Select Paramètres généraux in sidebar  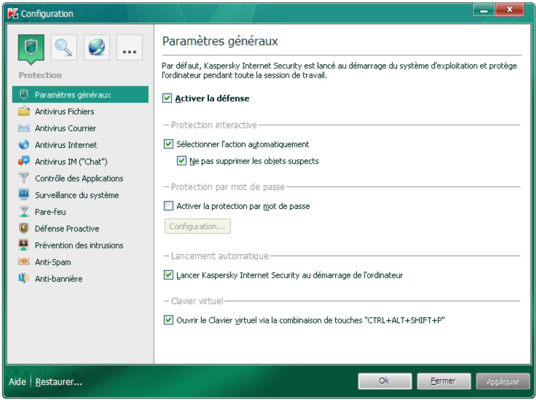(x=80, y=94)
